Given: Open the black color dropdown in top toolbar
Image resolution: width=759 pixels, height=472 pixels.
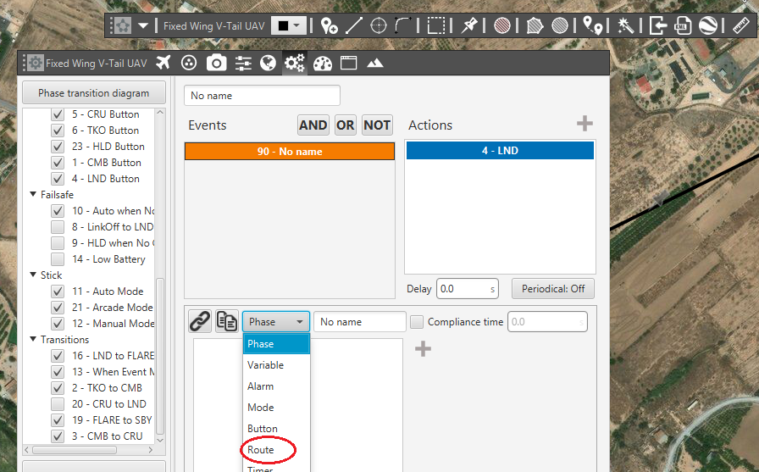Looking at the screenshot, I should point(289,25).
